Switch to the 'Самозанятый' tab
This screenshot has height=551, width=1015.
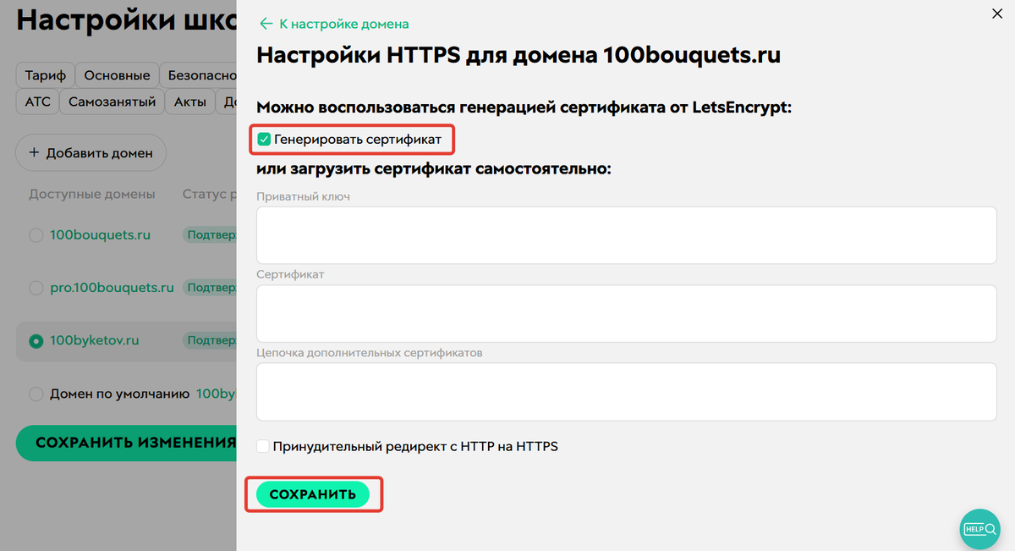(x=112, y=102)
